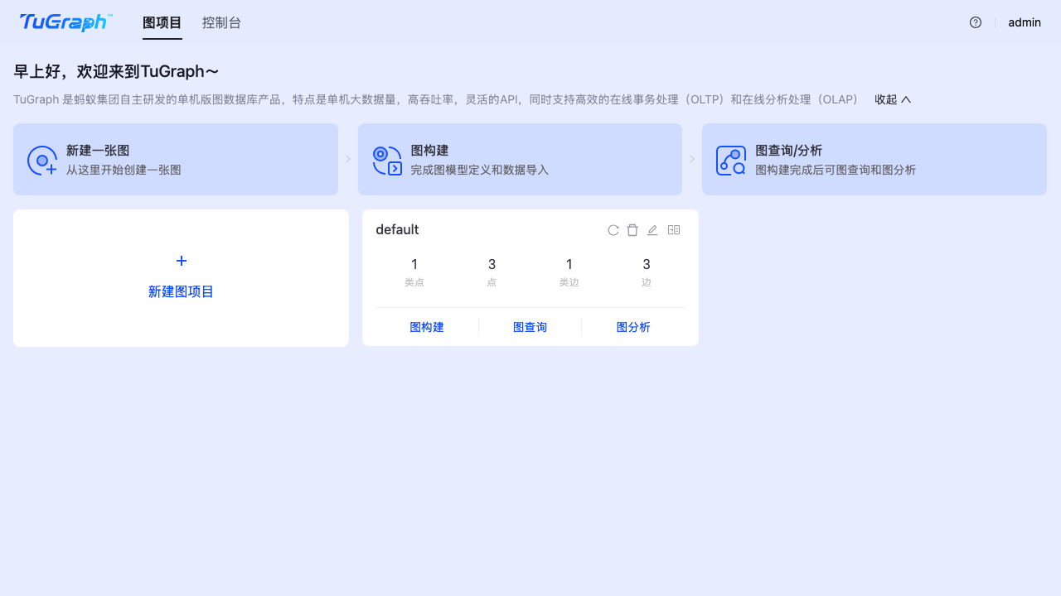Click the 完成图模型定义和数据导入 description
Screen dimensions: 1061x596
(479, 170)
